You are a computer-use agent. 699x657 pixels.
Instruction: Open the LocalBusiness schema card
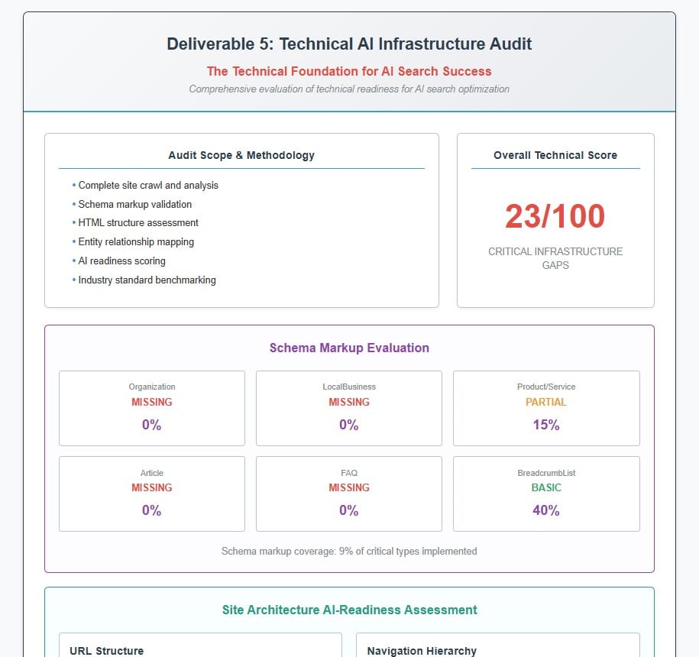(x=349, y=408)
